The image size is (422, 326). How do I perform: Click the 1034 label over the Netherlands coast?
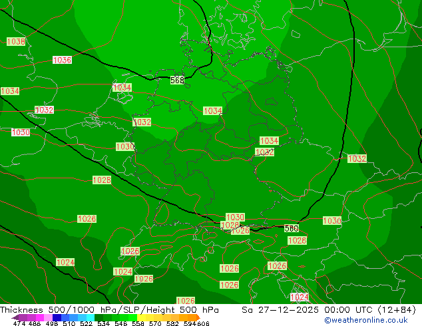tap(122, 87)
